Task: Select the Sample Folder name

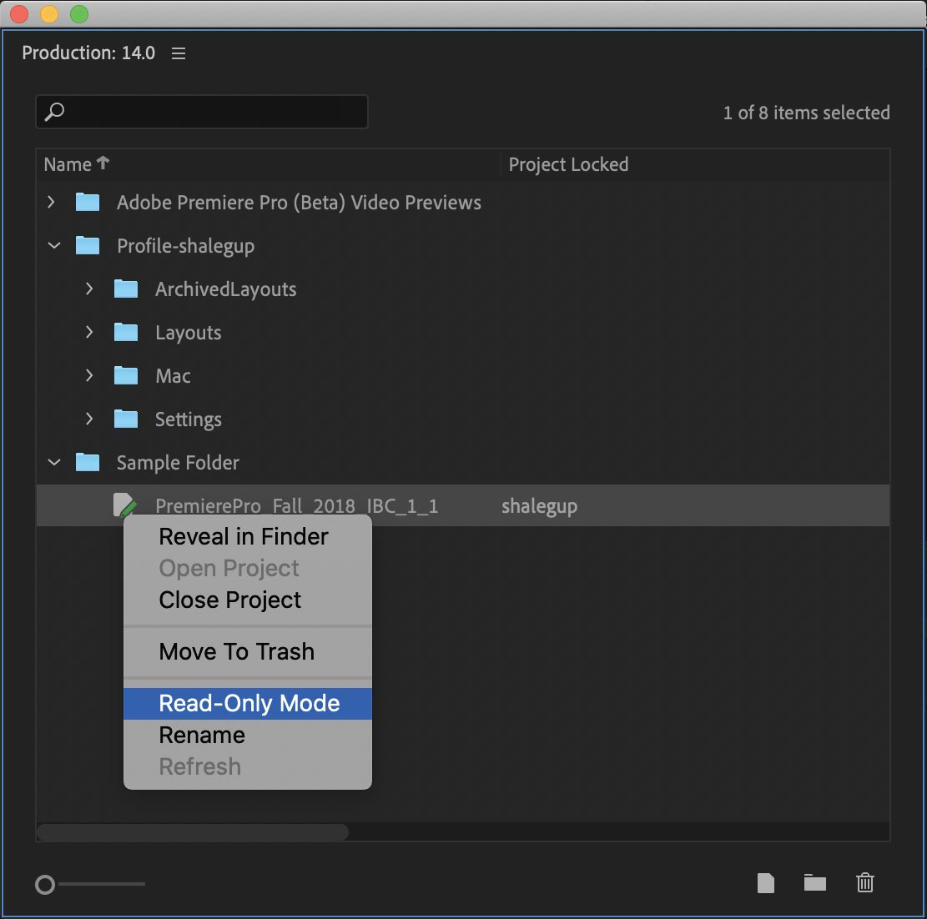Action: point(178,463)
